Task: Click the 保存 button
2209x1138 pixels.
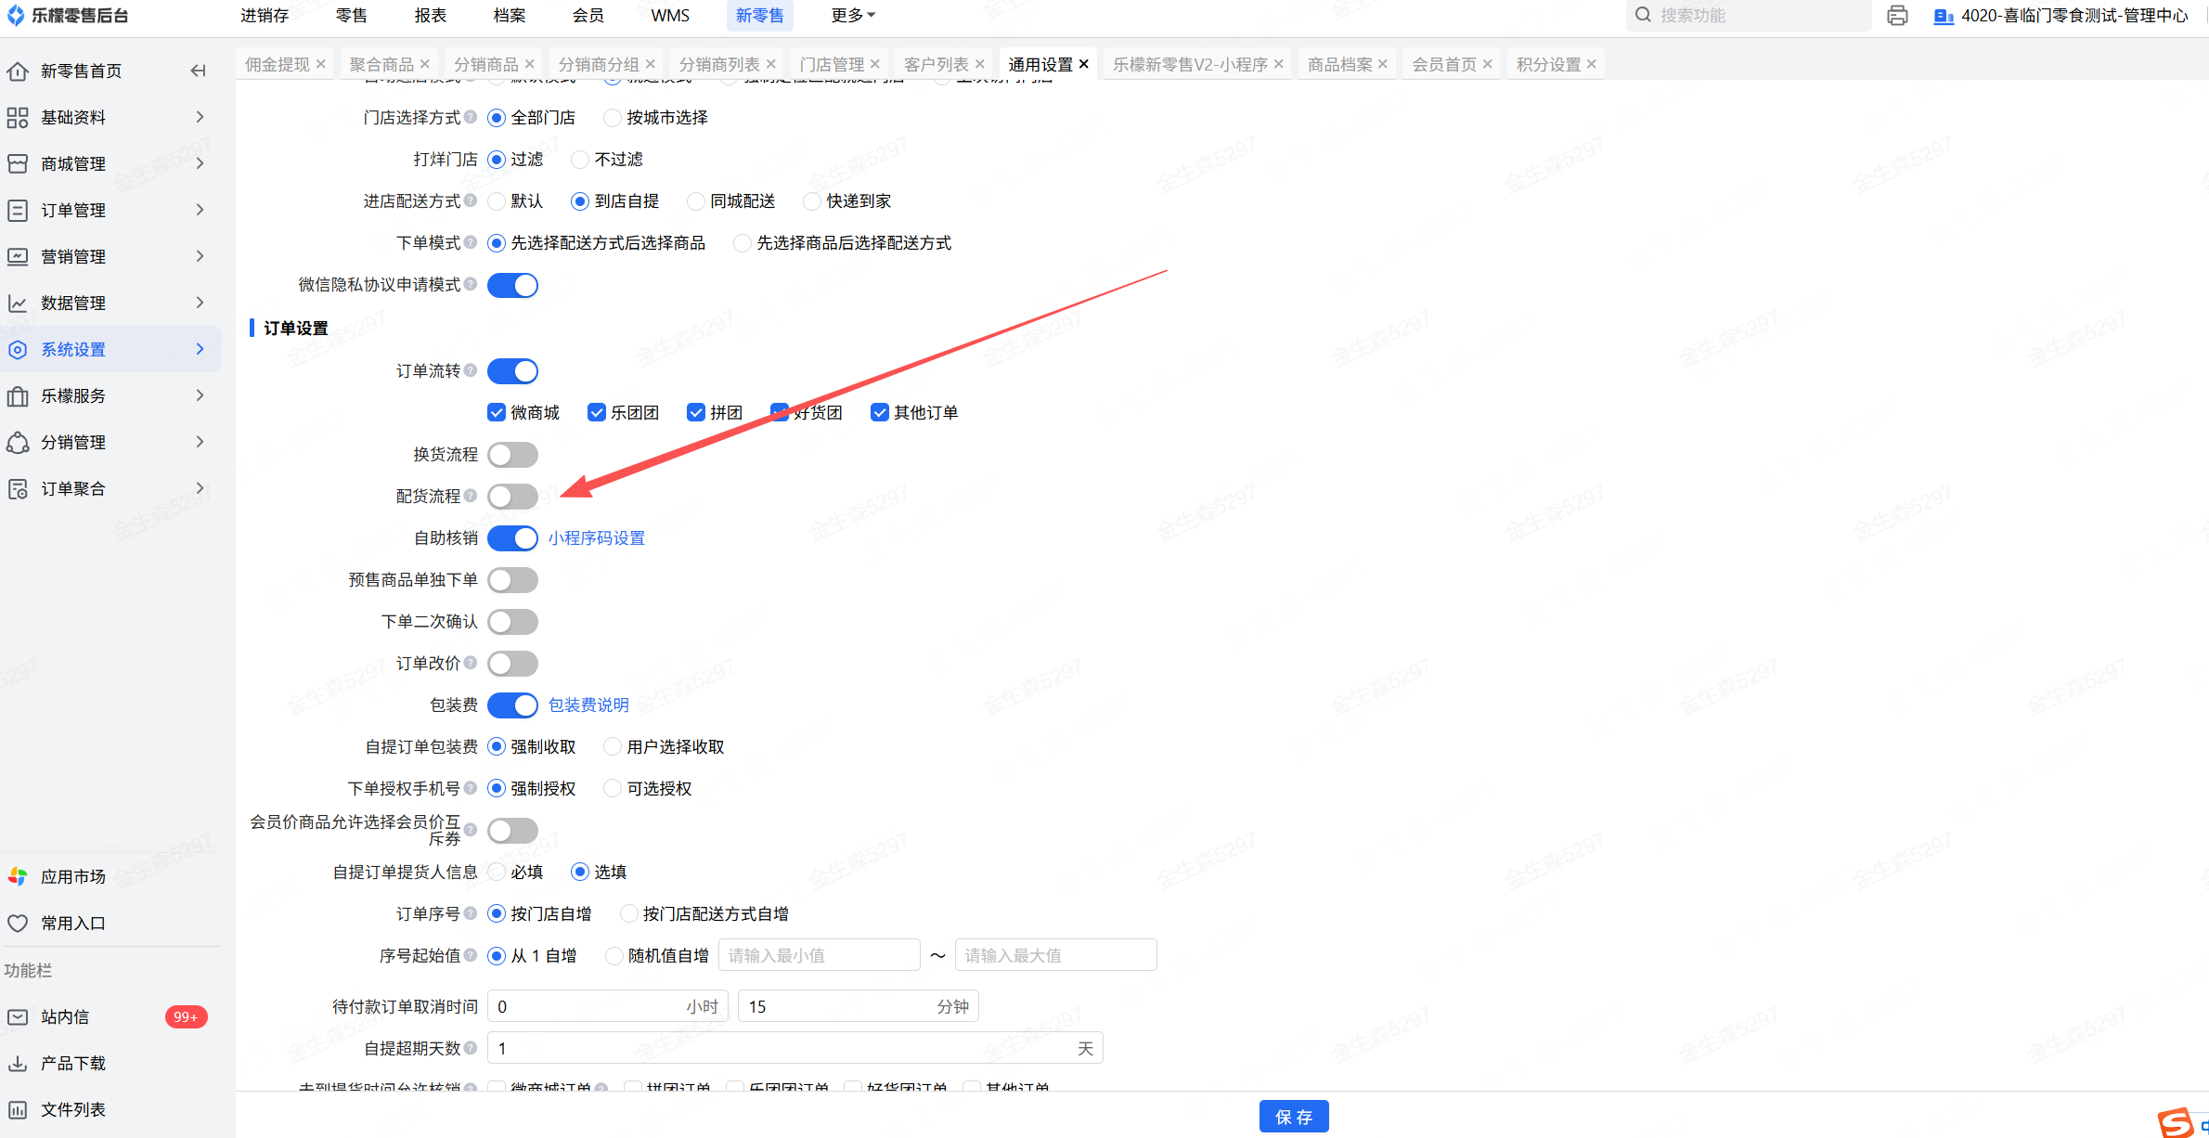Action: pyautogui.click(x=1293, y=1117)
